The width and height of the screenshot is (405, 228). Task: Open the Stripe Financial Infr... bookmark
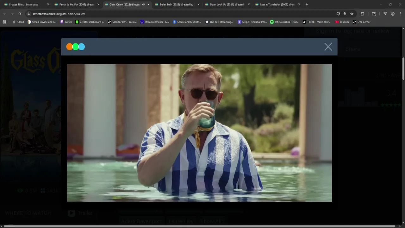[x=252, y=22]
